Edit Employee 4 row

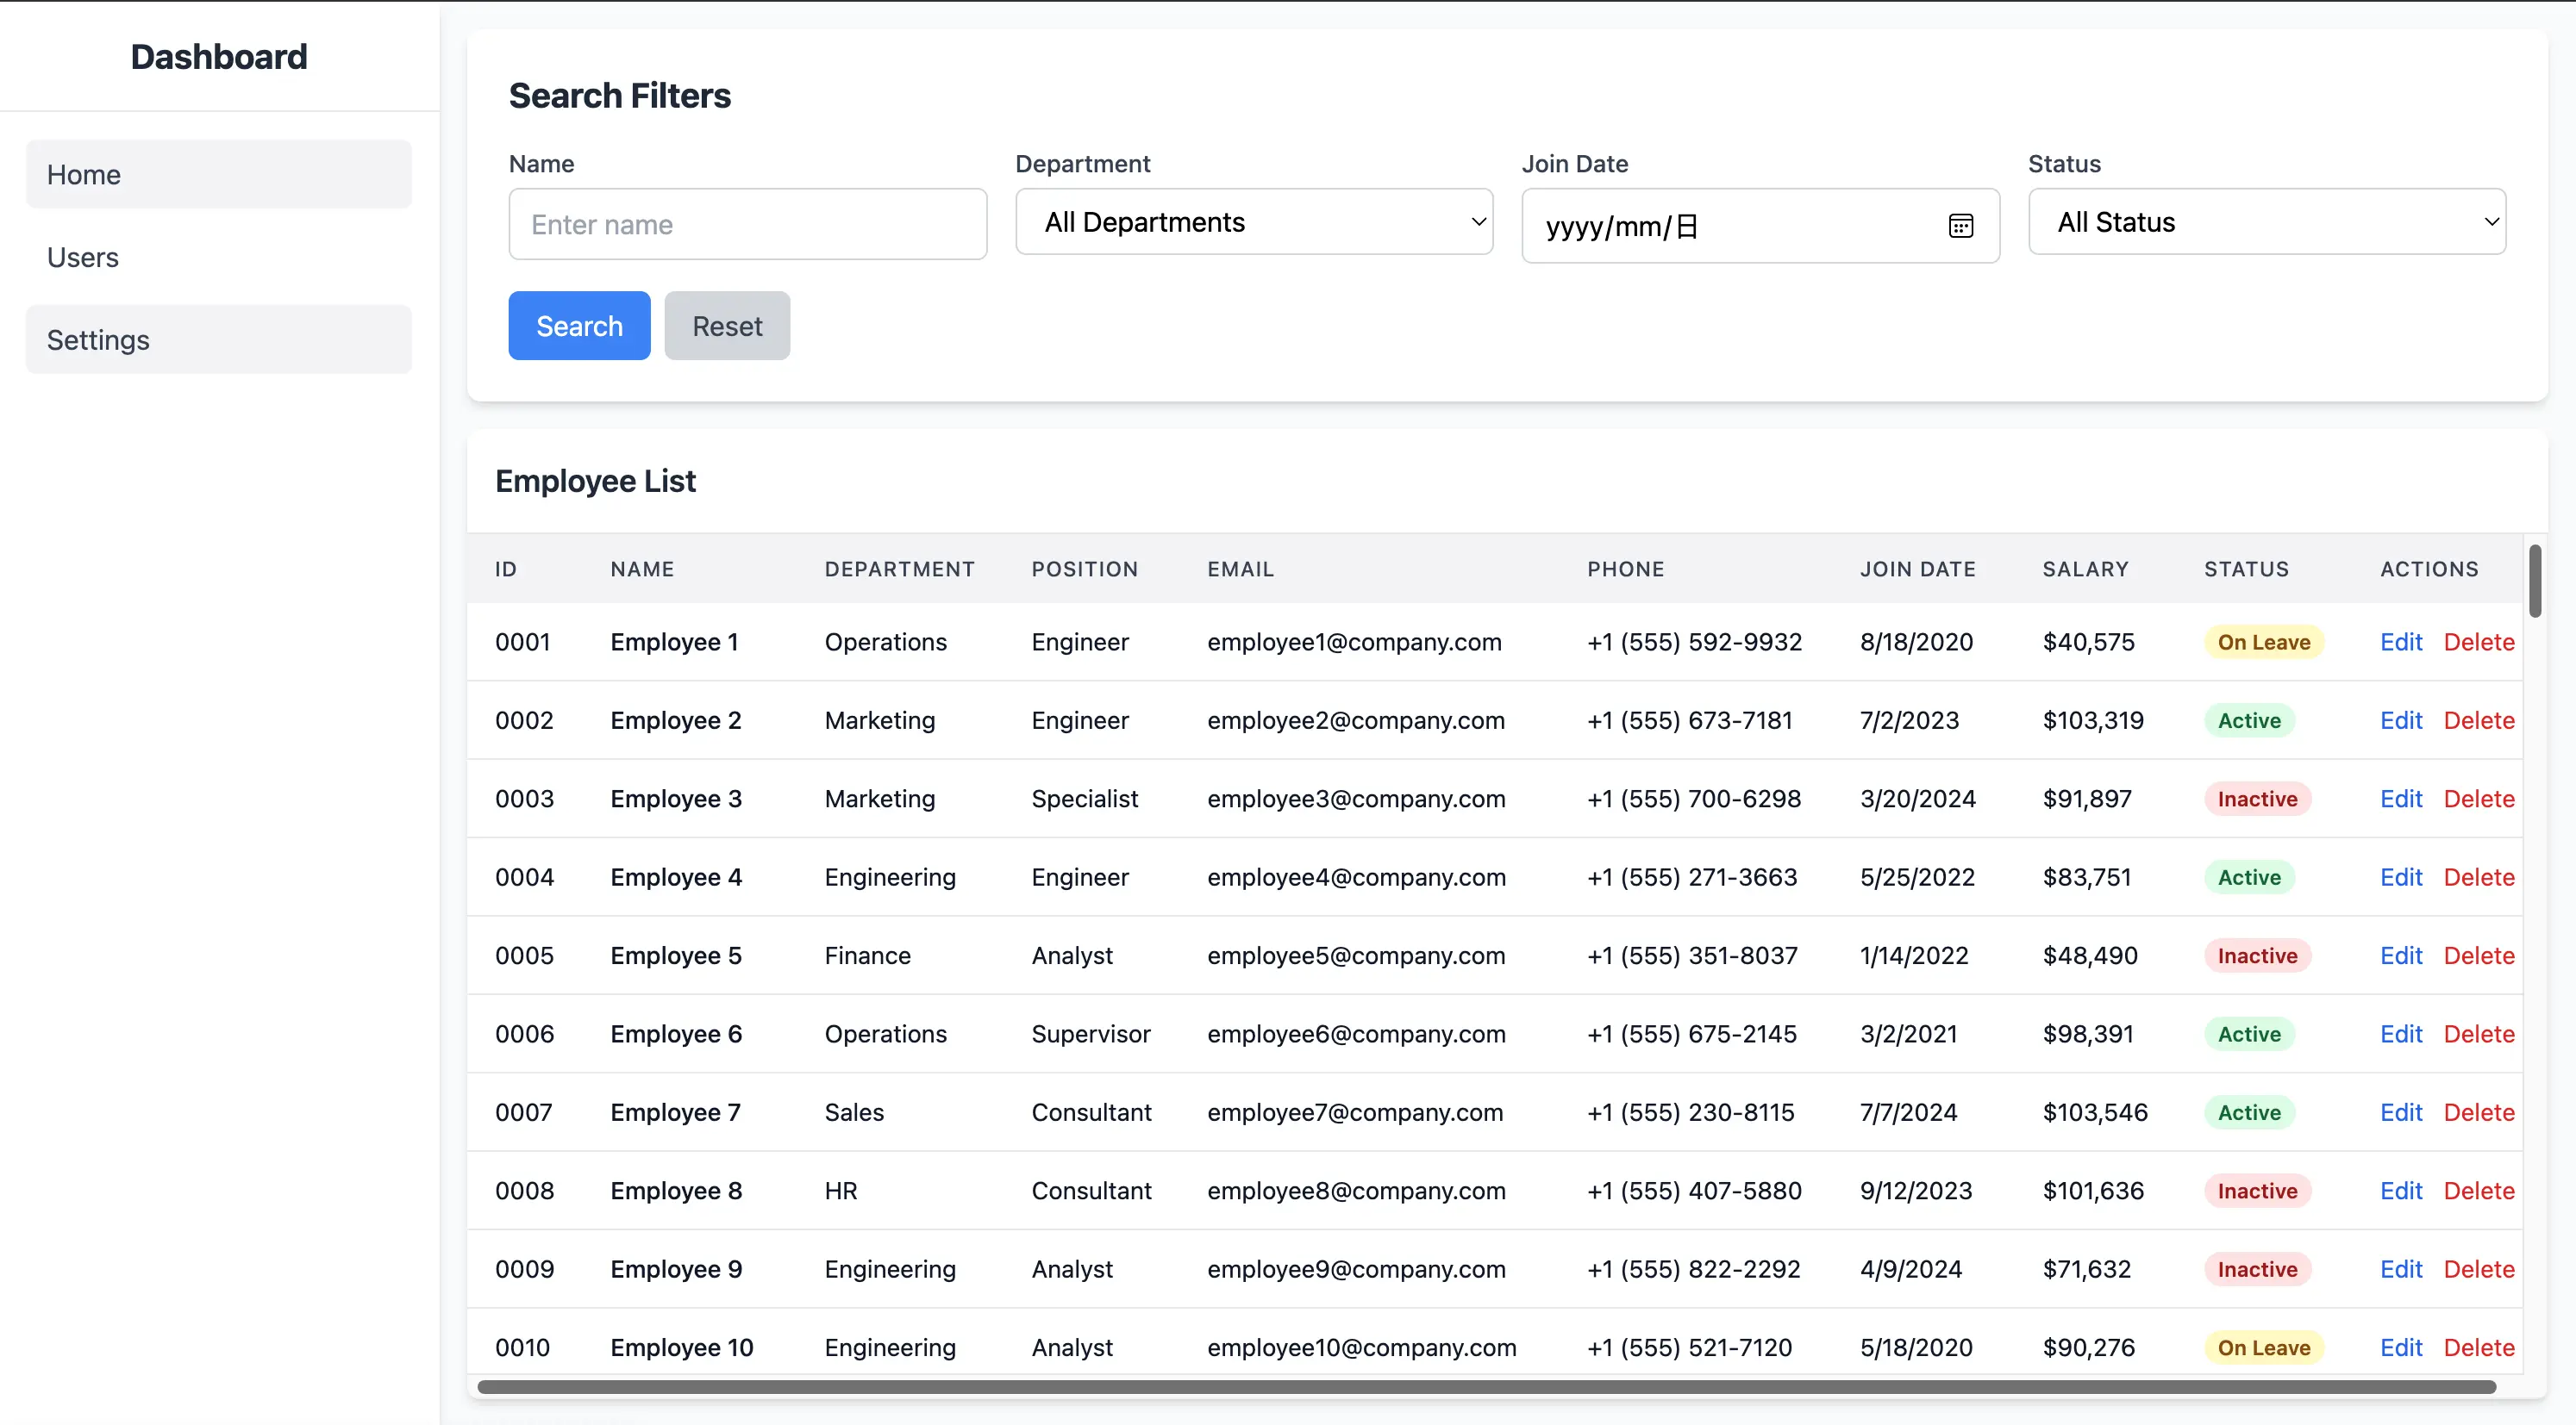click(2401, 877)
